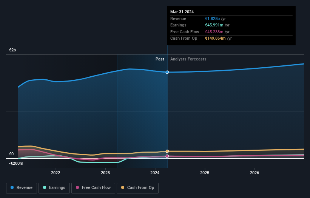Click the pink Free Cash Flow data point
The image size is (310, 198).
(x=167, y=156)
